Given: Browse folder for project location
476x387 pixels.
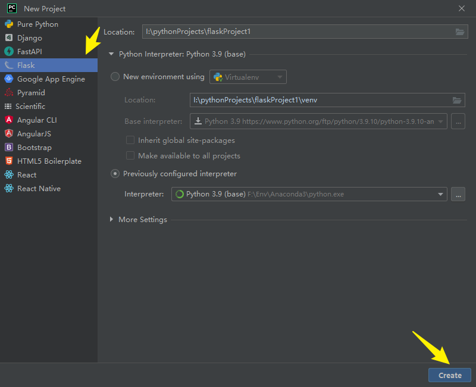Looking at the screenshot, I should [460, 32].
